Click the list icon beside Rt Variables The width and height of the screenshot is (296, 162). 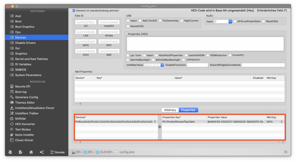pos(12,64)
